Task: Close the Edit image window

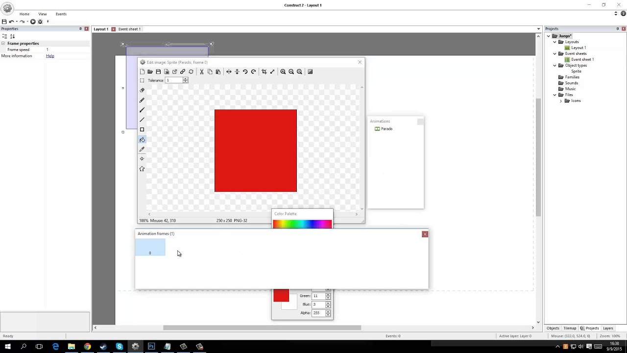Action: (x=360, y=62)
